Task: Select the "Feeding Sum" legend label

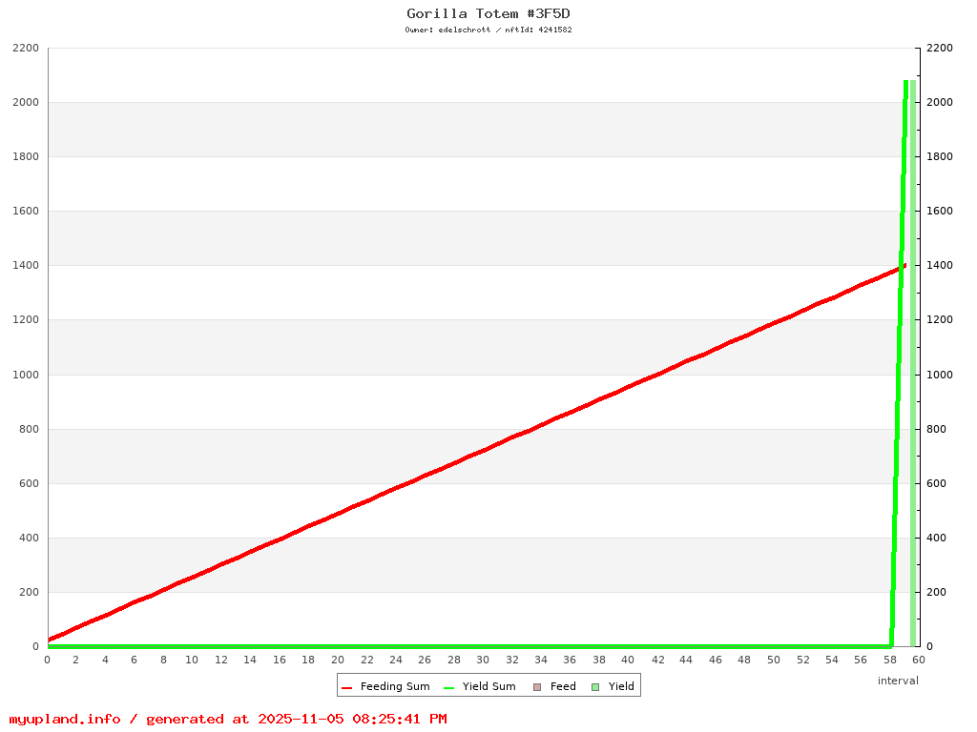Action: 394,687
